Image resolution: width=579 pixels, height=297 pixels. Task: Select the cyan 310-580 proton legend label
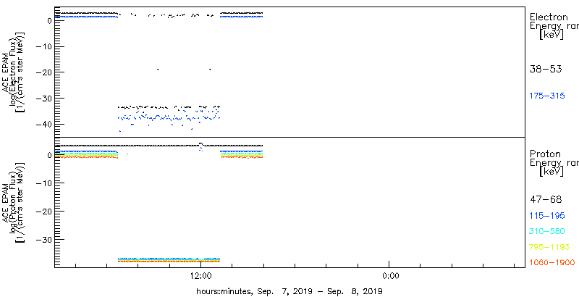(x=547, y=232)
